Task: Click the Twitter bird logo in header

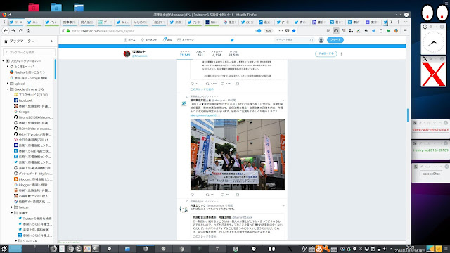Action: 232,40
